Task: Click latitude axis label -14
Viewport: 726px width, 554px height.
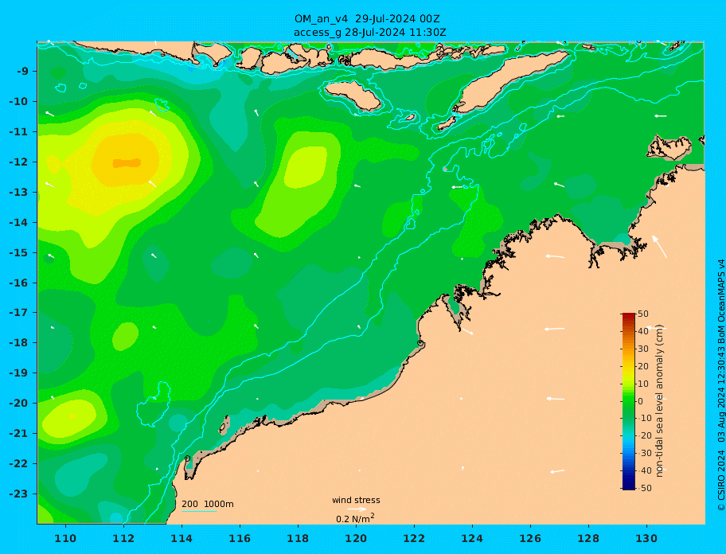Action: [19, 223]
